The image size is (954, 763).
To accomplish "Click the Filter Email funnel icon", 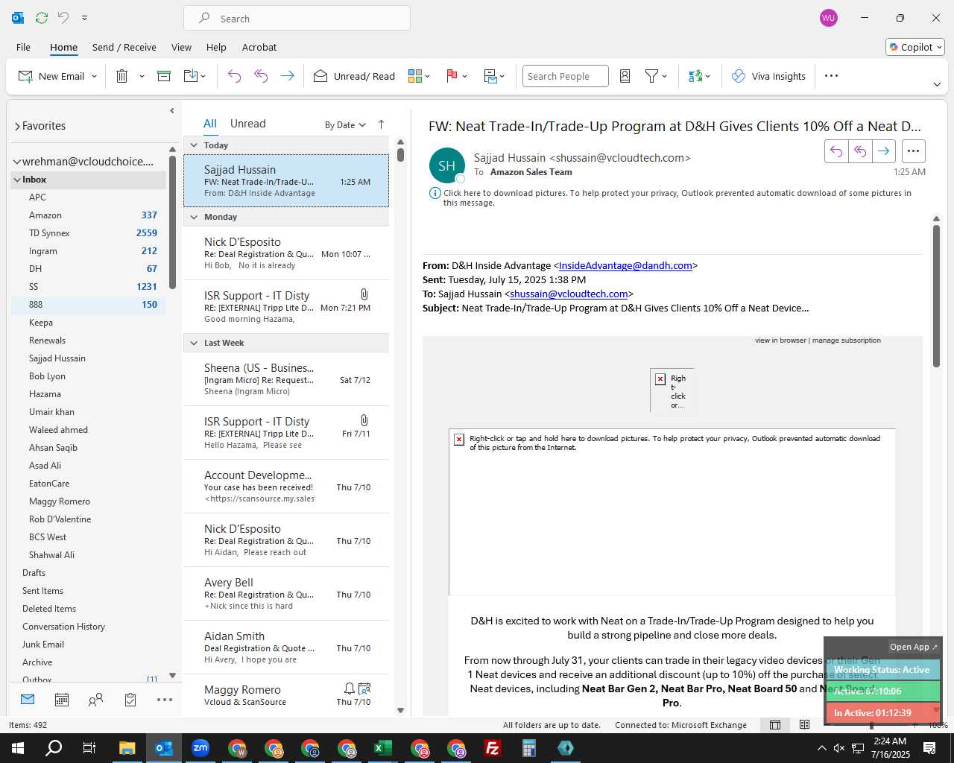I will 651,76.
